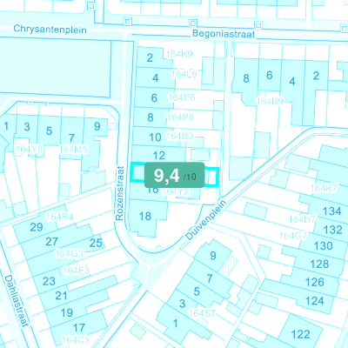Select building number 134
This screenshot has width=348, height=348.
click(x=331, y=211)
